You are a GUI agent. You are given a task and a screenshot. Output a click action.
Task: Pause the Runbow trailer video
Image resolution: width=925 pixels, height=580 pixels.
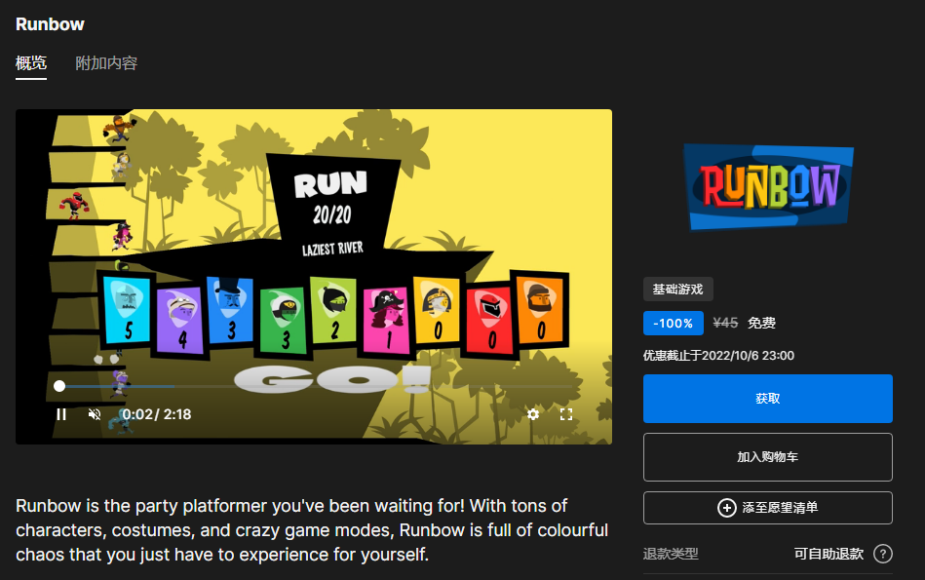pyautogui.click(x=61, y=414)
